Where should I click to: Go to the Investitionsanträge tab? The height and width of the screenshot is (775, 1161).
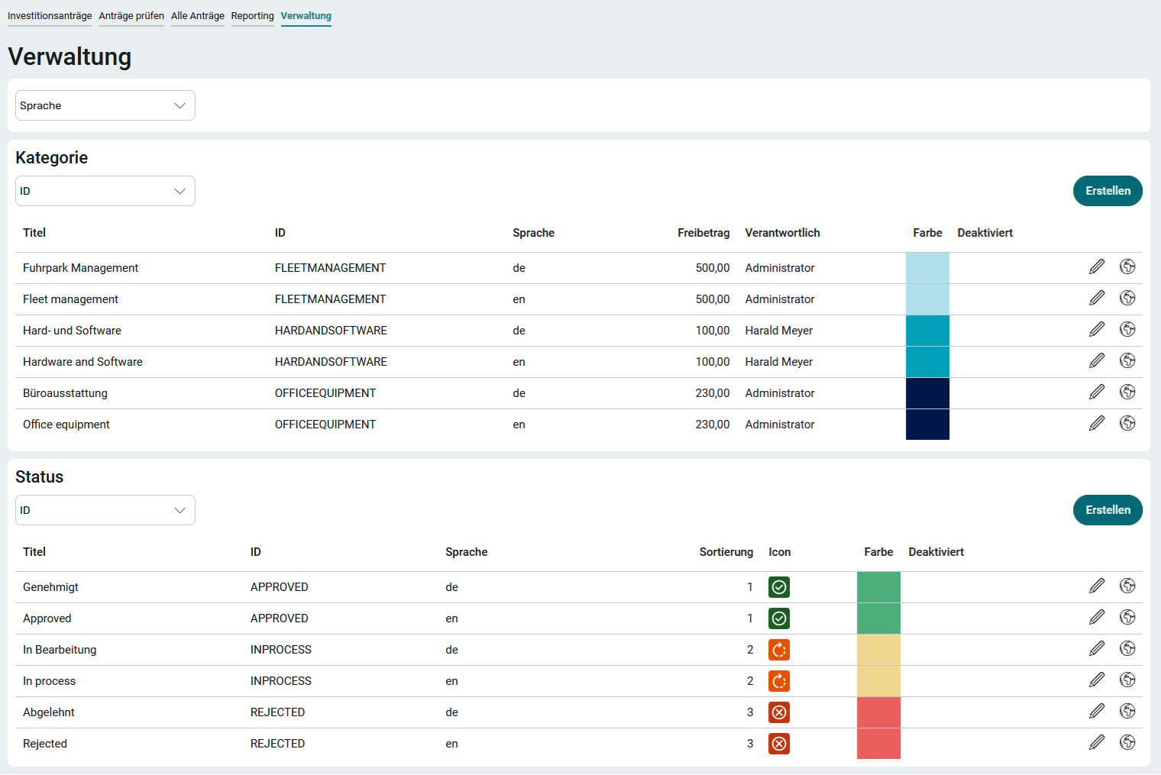[50, 16]
